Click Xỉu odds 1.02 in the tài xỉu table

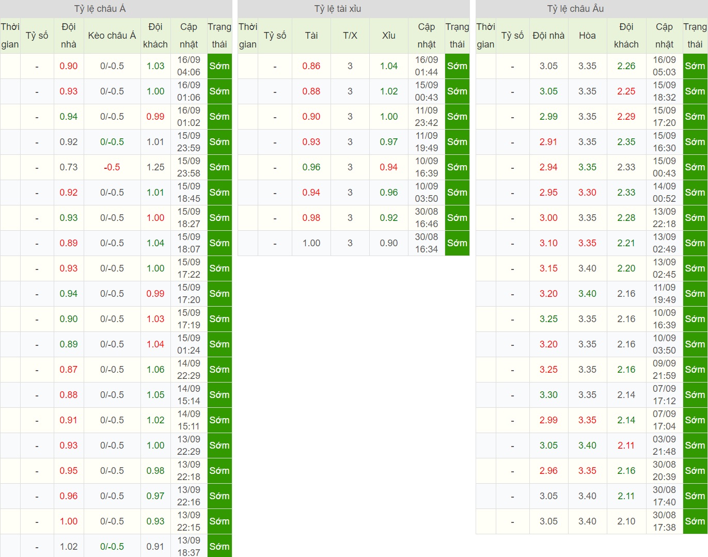coord(389,91)
